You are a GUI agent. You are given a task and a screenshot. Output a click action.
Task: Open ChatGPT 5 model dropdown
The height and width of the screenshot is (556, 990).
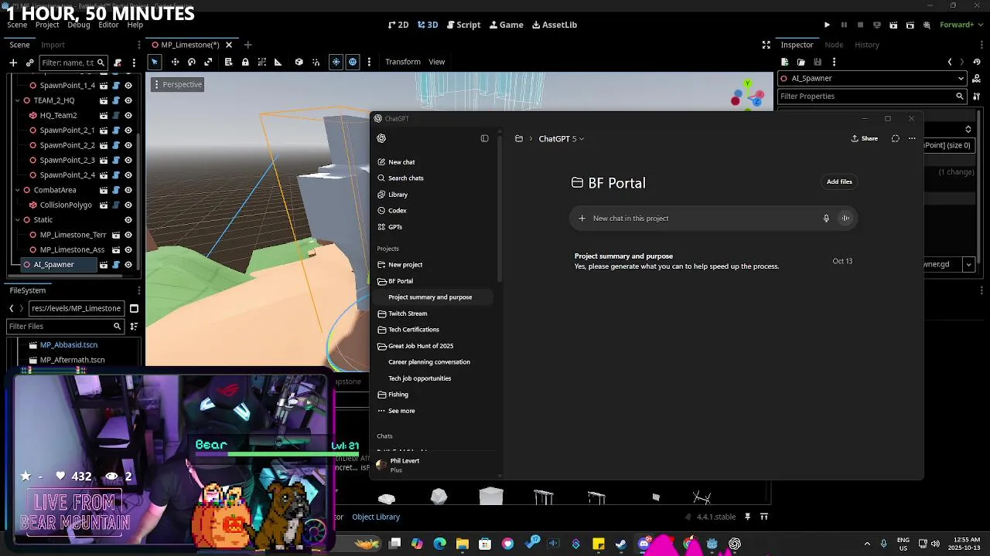562,139
